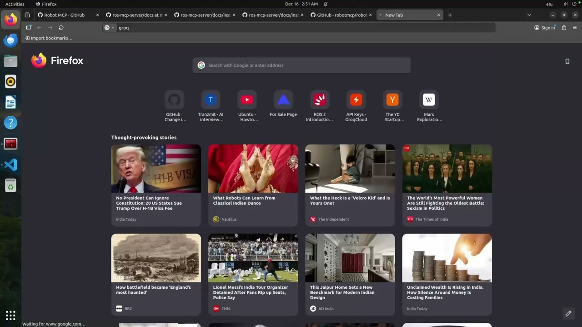Open the Firefox application hamburger menu
The image size is (582, 327).
click(x=575, y=28)
